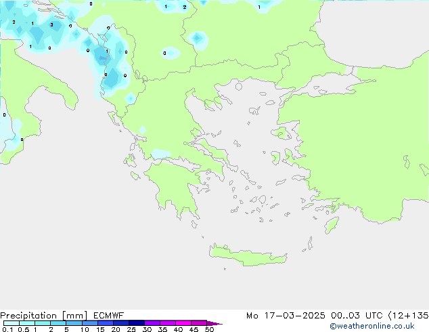This screenshot has height=332, width=429.
Task: Select the 25–30 mm navy legend swatch
Action: click(136, 323)
